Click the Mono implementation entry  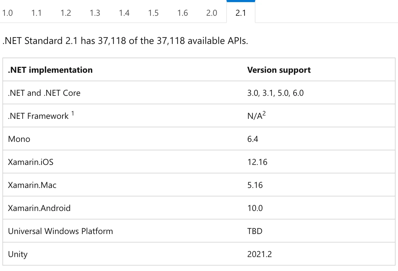coord(19,139)
